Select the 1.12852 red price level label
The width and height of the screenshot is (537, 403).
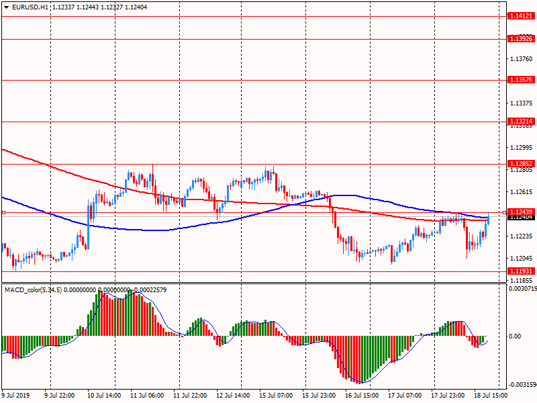pyautogui.click(x=521, y=164)
